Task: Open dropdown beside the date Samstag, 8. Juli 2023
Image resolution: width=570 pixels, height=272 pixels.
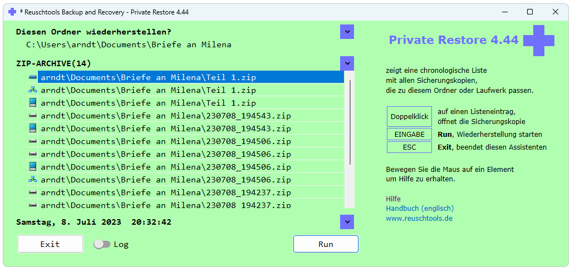Action: click(x=347, y=222)
